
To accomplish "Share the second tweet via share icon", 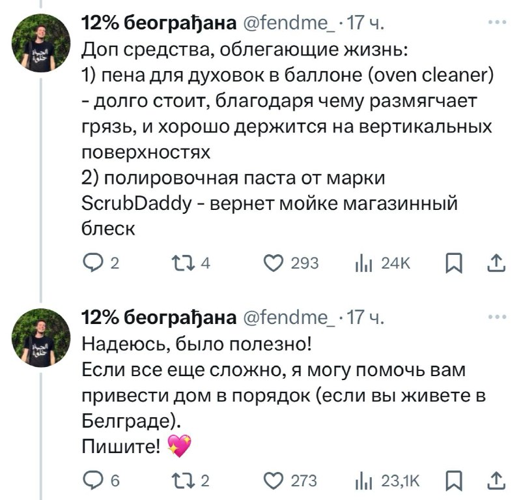I will [x=496, y=481].
